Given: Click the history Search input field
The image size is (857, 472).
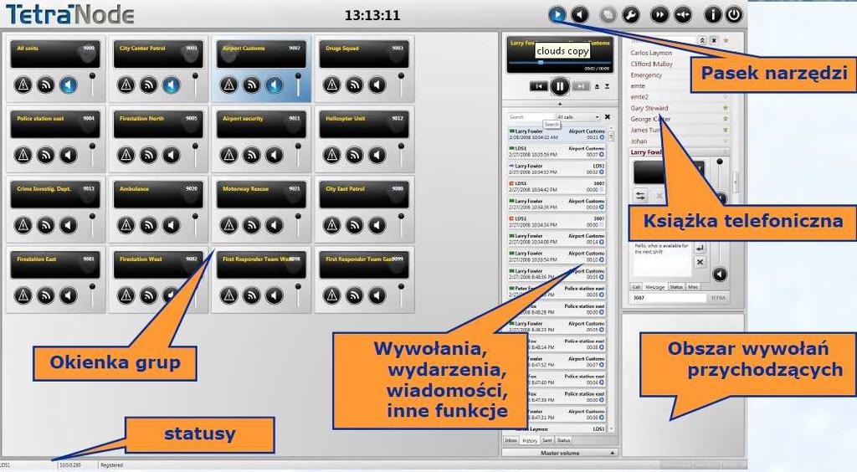Looking at the screenshot, I should coord(531,117).
